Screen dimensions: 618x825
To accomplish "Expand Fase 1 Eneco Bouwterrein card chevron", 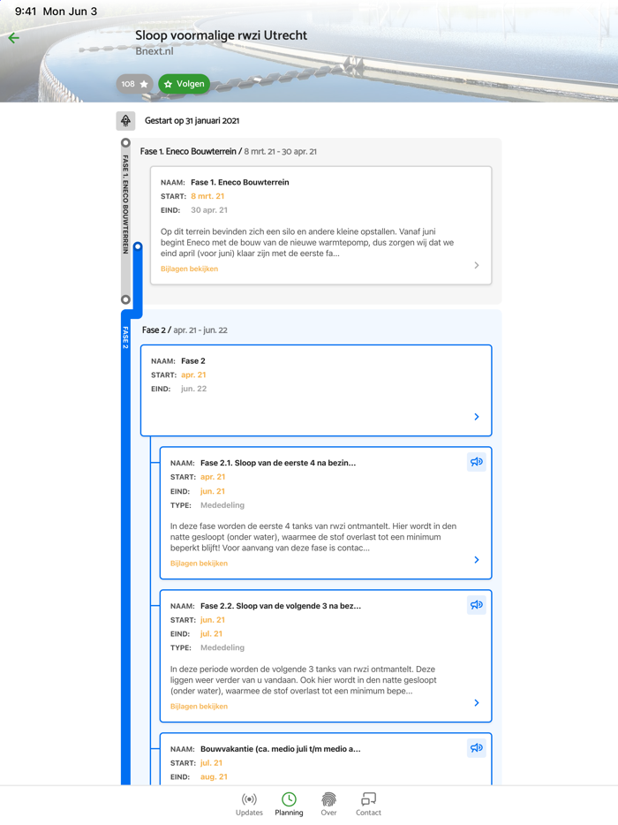I will coord(477,265).
